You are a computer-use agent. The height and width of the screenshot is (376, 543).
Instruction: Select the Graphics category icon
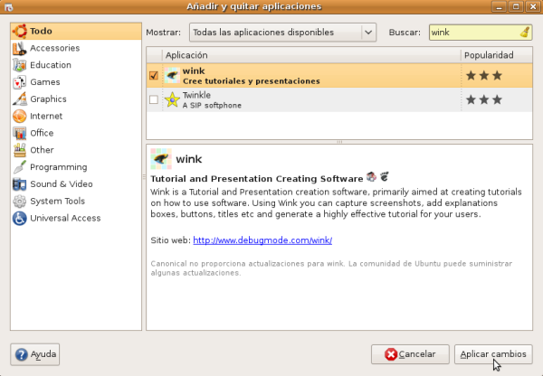(19, 99)
